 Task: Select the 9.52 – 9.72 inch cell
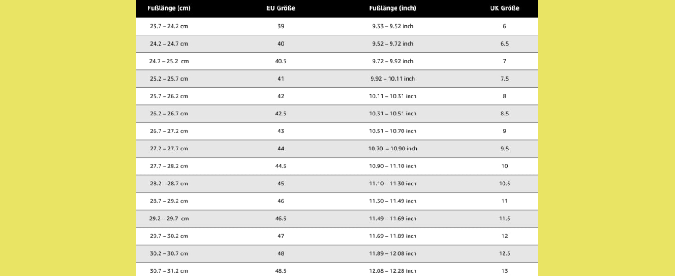coord(392,44)
